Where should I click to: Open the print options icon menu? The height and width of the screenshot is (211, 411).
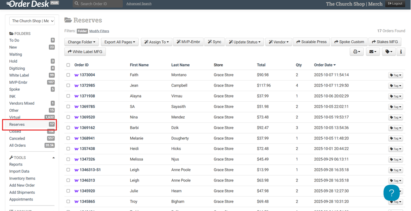coord(357,52)
